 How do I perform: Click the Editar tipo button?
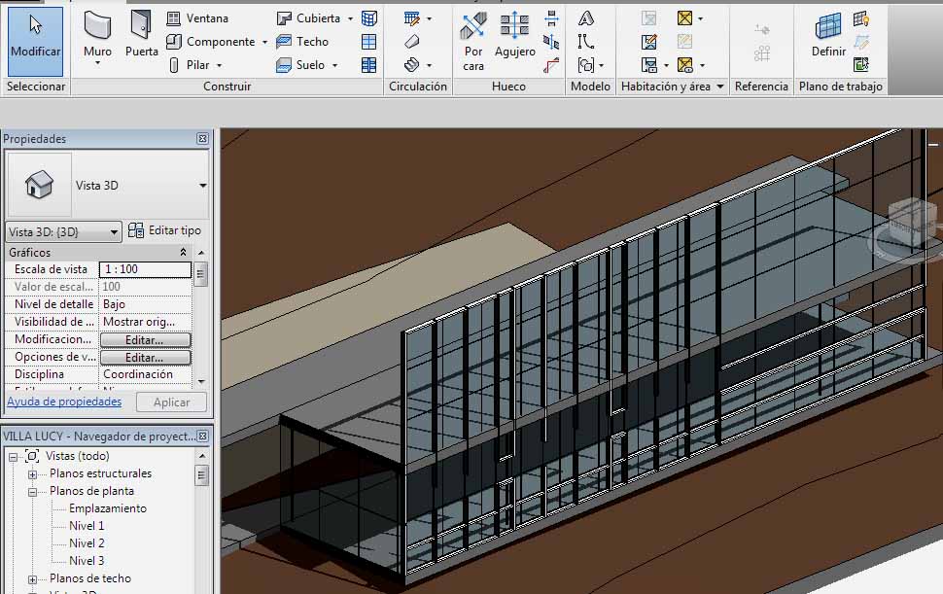point(165,230)
